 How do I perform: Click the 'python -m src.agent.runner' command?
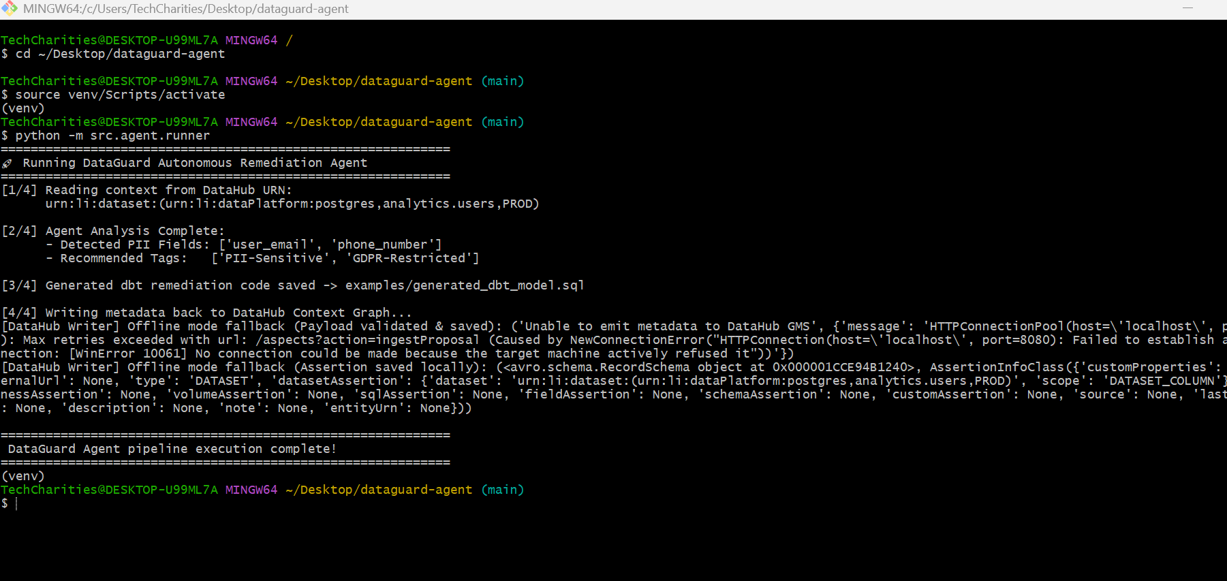click(x=112, y=136)
